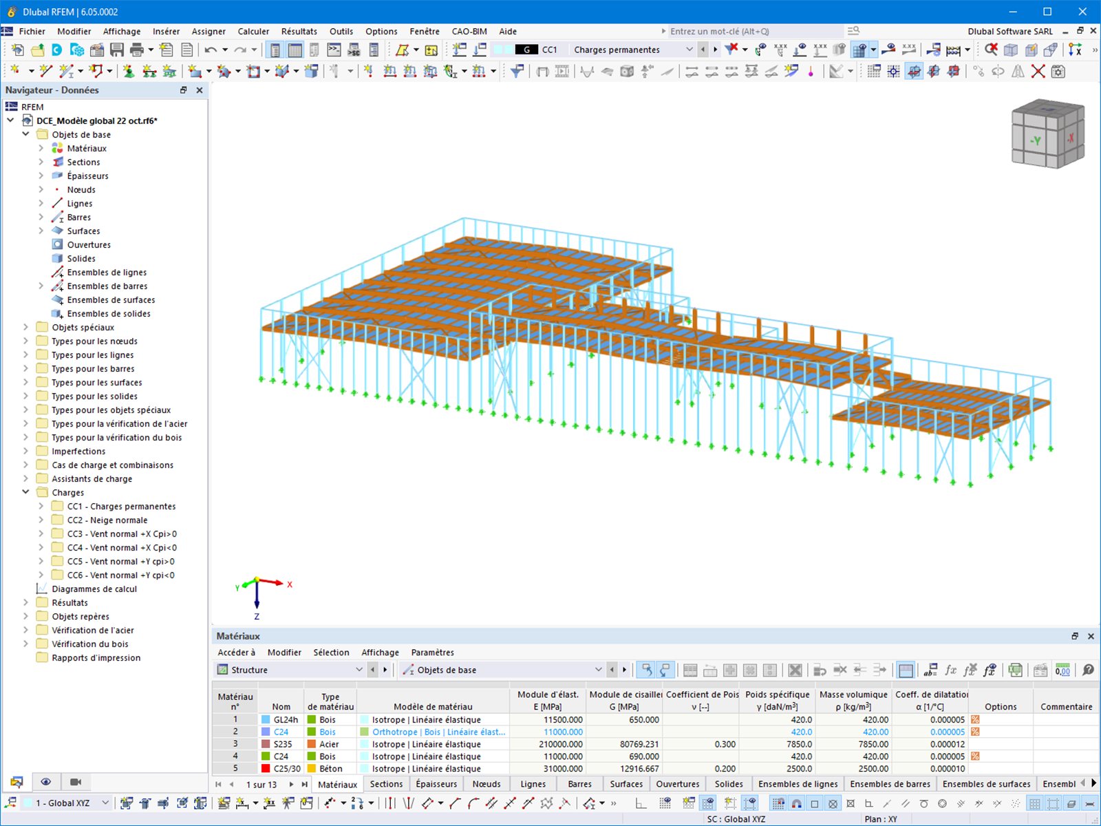Screen dimensions: 1101x826
Task: Click the Undo arrow icon in toolbar
Action: point(211,50)
